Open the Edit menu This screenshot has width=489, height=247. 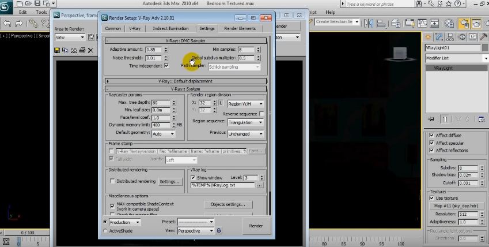[23, 12]
